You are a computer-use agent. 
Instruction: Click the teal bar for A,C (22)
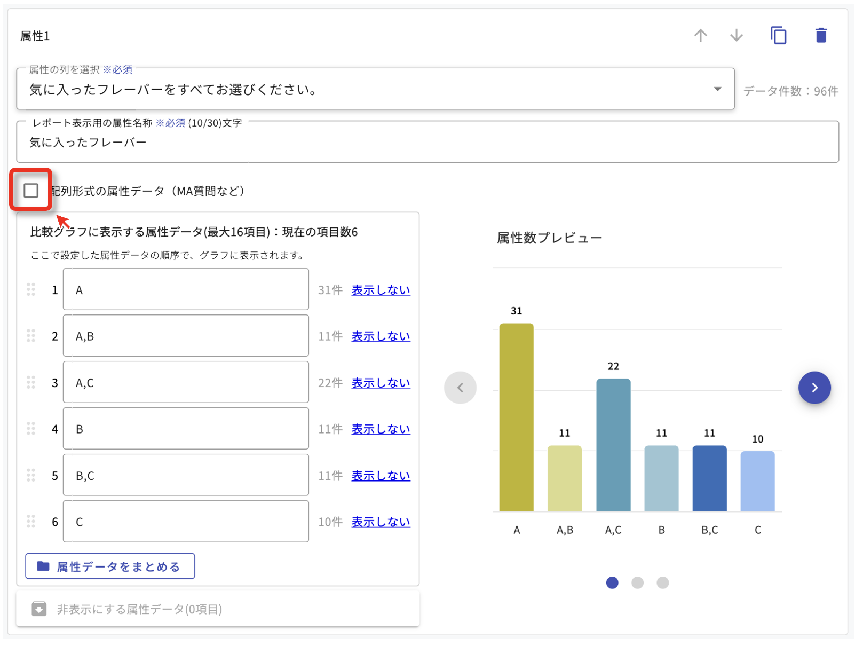coord(613,445)
